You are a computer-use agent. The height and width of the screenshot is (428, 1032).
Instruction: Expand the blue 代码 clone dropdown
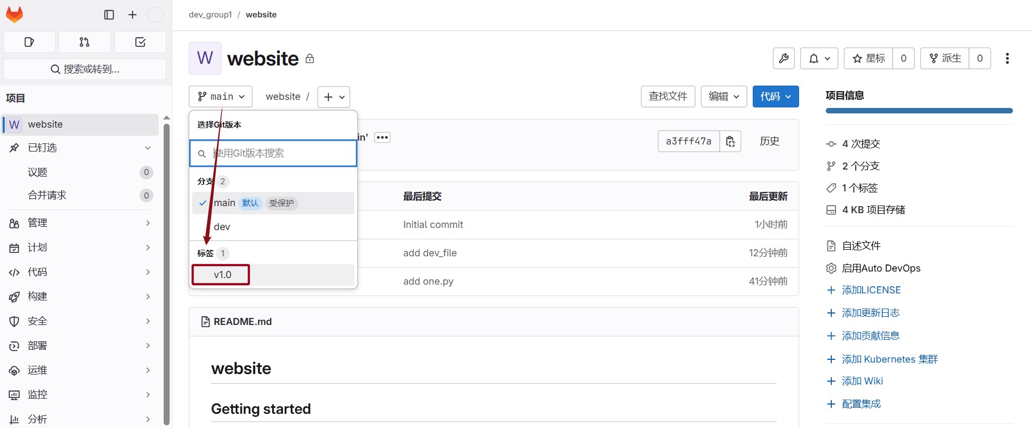pos(776,97)
